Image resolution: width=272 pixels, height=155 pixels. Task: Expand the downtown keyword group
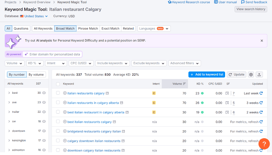[9, 131]
